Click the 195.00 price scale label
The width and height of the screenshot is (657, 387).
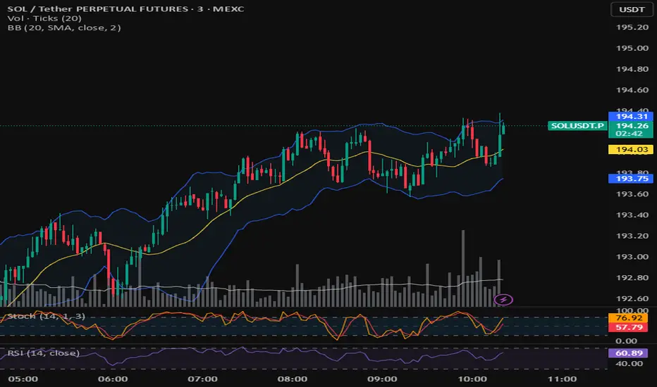pos(632,48)
